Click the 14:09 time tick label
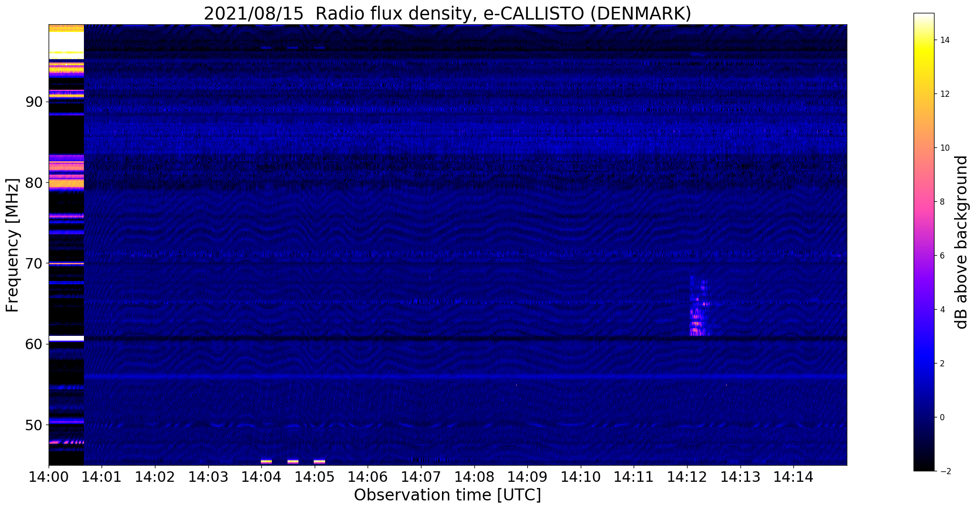Screen dimensions: 976x509 (527, 477)
